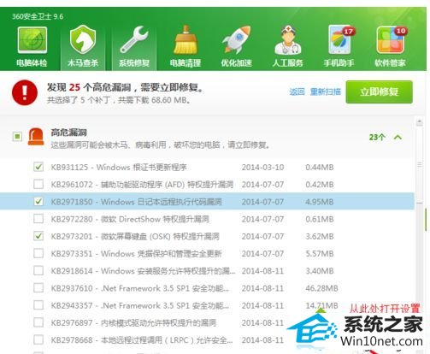Click the 立即修复 green button
The image size is (430, 354).
point(379,91)
